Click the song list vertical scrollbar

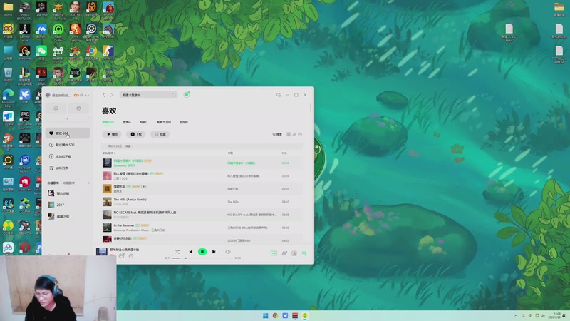(311, 108)
